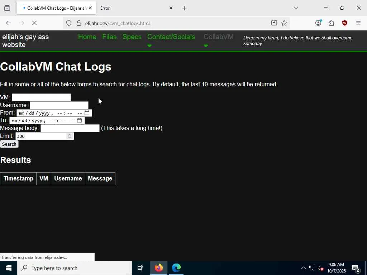Open the clock showing 9:06 AM

[x=336, y=268]
